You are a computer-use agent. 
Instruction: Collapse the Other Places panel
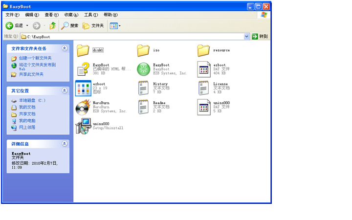65,90
